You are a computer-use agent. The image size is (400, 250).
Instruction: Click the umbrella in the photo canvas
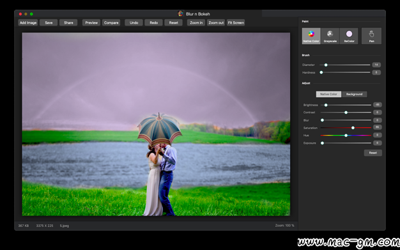coord(159,129)
